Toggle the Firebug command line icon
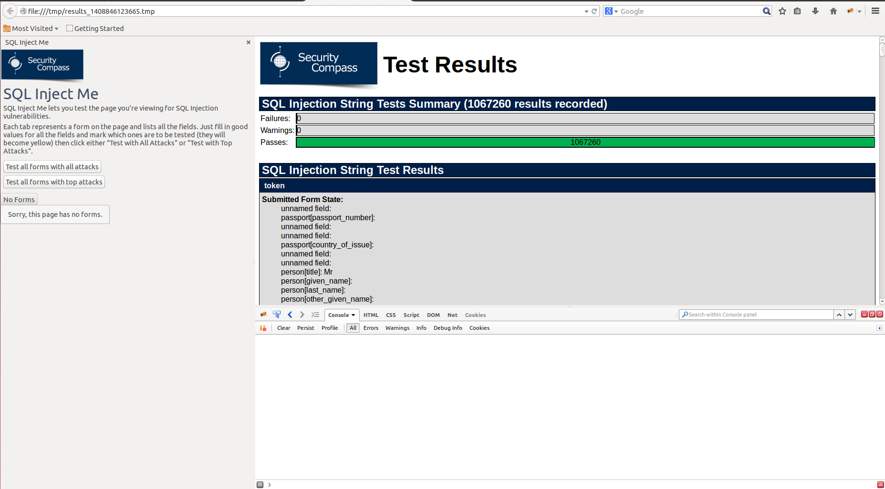Screen dimensions: 885x489 pyautogui.click(x=315, y=315)
